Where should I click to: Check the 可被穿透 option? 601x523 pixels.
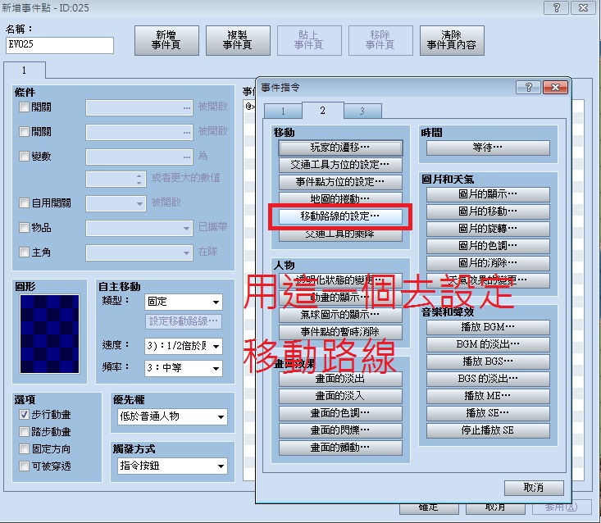coord(24,466)
